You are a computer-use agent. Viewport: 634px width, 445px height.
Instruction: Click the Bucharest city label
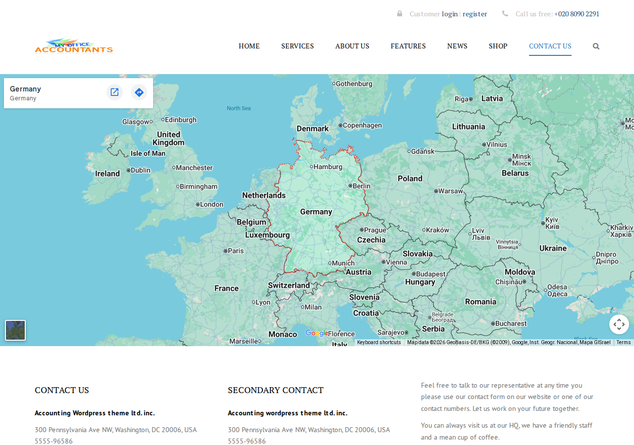click(x=511, y=323)
